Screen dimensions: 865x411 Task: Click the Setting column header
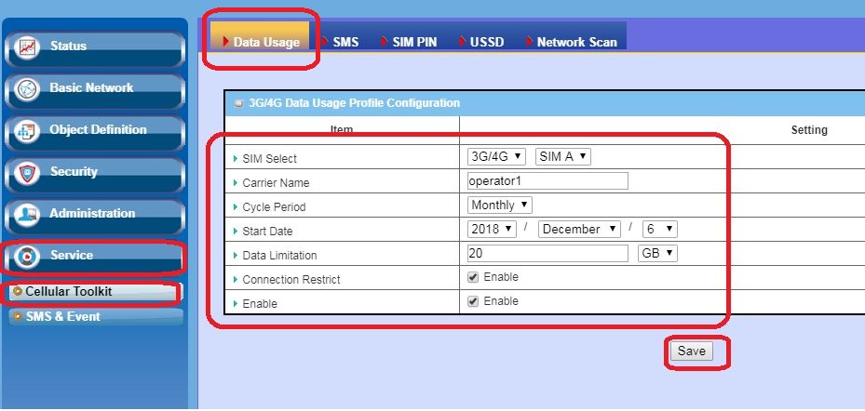(x=809, y=130)
